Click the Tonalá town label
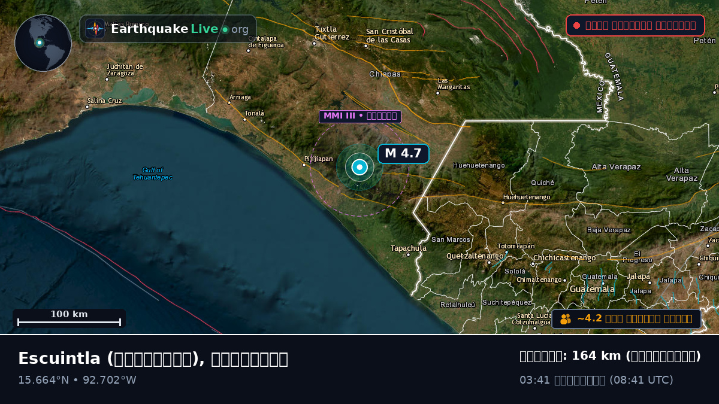719x404 pixels. pyautogui.click(x=254, y=113)
